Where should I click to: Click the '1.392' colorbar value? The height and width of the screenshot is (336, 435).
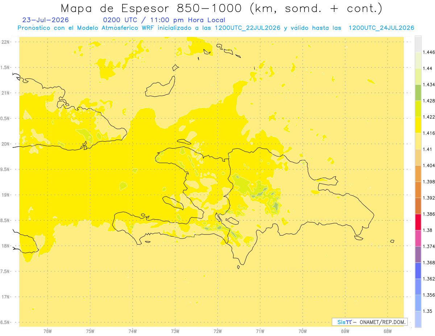pos(429,198)
